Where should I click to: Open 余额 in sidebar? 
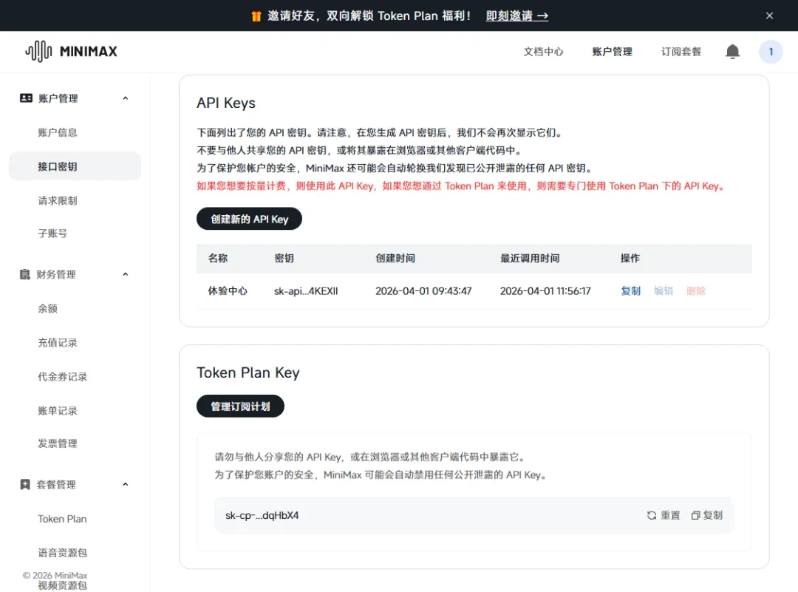pos(47,308)
